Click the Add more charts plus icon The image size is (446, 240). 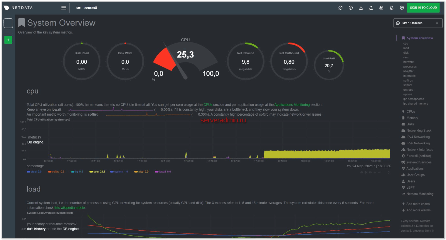tap(403, 204)
